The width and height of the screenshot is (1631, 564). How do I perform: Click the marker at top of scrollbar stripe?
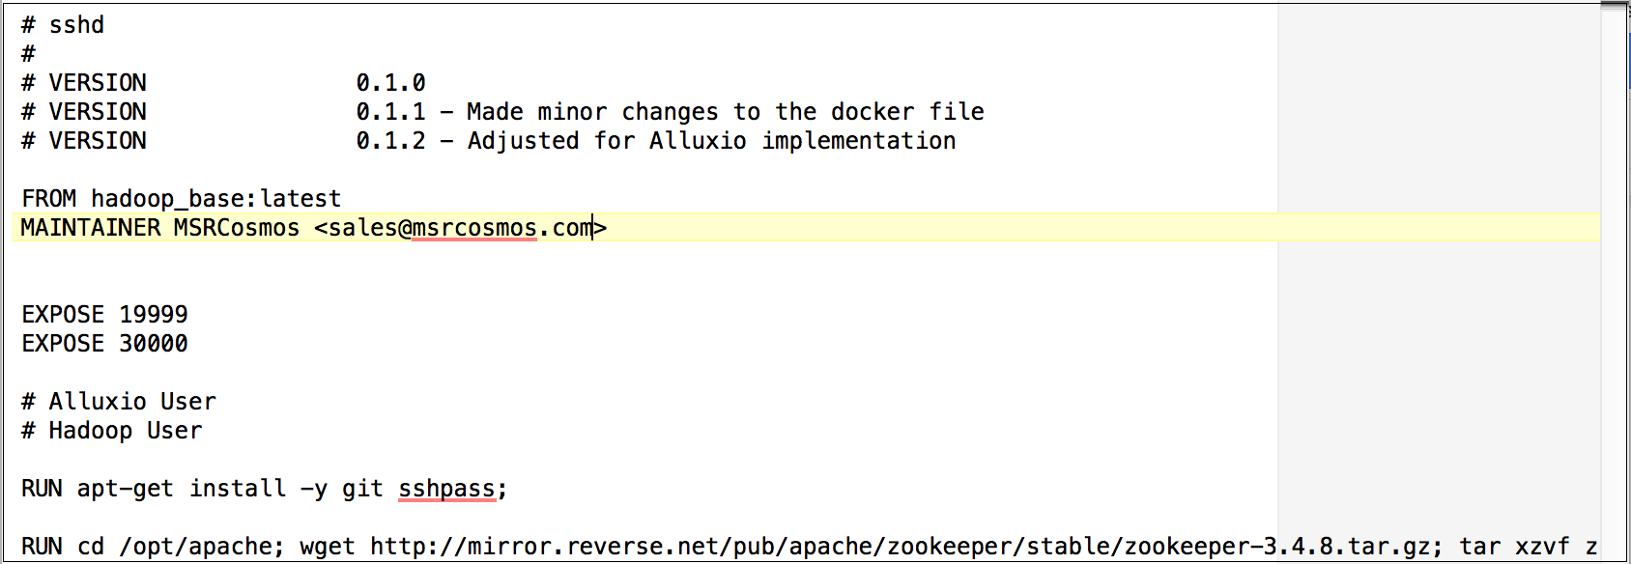point(1615,6)
